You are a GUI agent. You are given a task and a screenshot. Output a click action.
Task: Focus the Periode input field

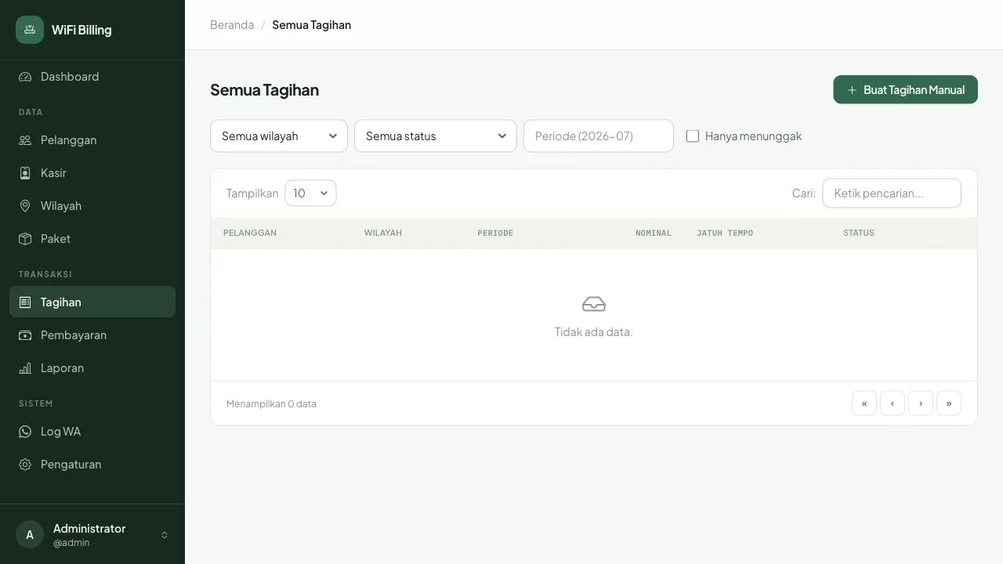click(599, 136)
